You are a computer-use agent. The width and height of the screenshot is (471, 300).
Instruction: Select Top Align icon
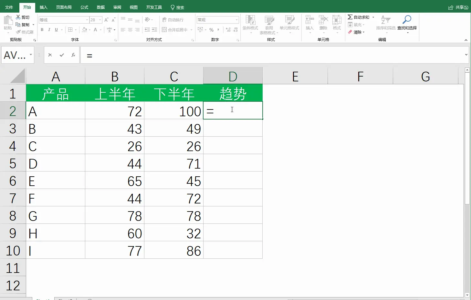point(123,20)
